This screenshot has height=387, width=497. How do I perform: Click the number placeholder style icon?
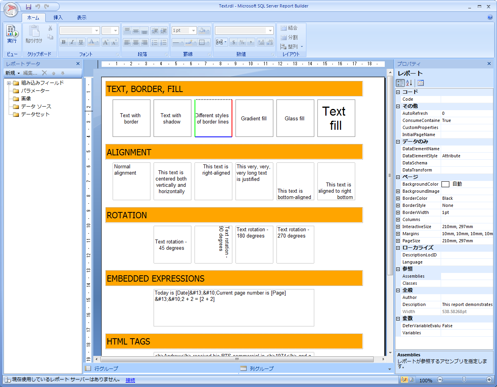[x=219, y=42]
